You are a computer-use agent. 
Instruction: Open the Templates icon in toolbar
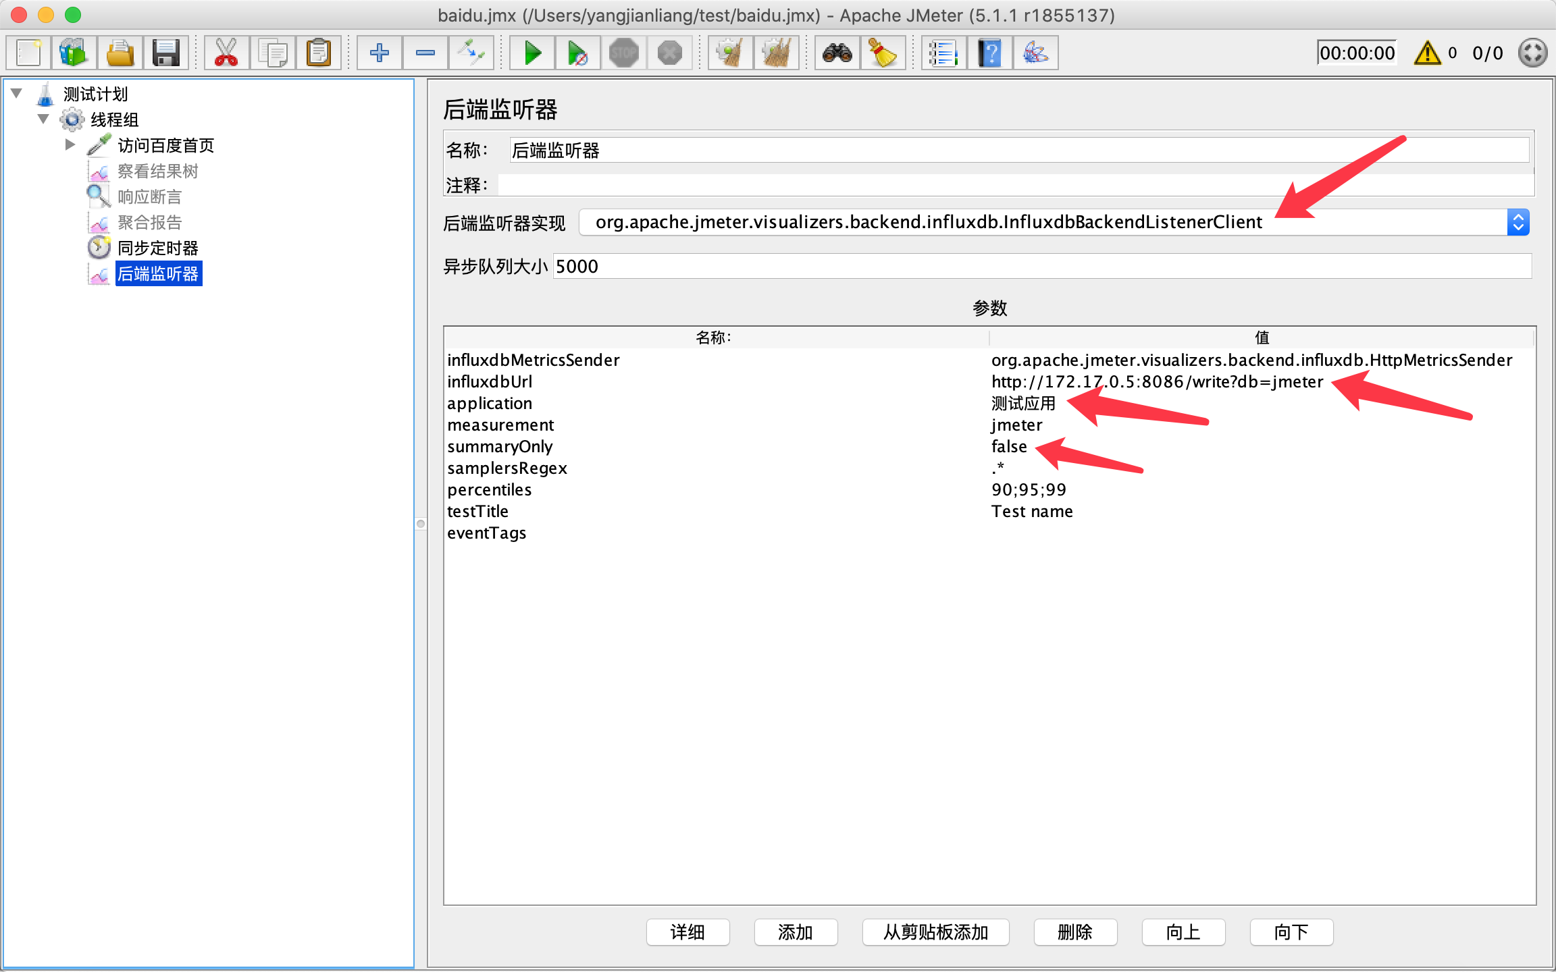tap(74, 53)
